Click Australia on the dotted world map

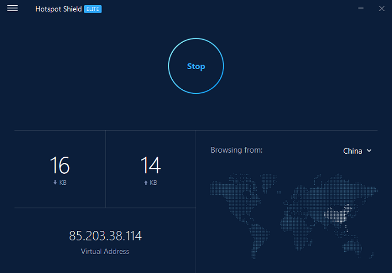point(352,246)
